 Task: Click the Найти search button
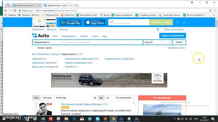click(179, 42)
